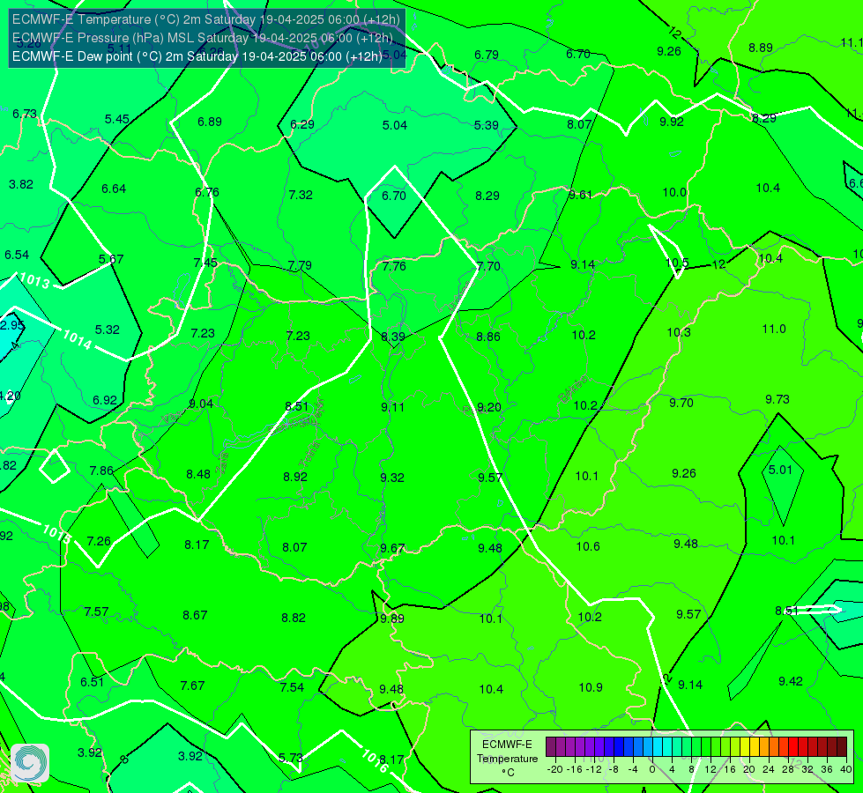Click the dark red 40 legend swatch
This screenshot has height=793, width=863.
[842, 747]
